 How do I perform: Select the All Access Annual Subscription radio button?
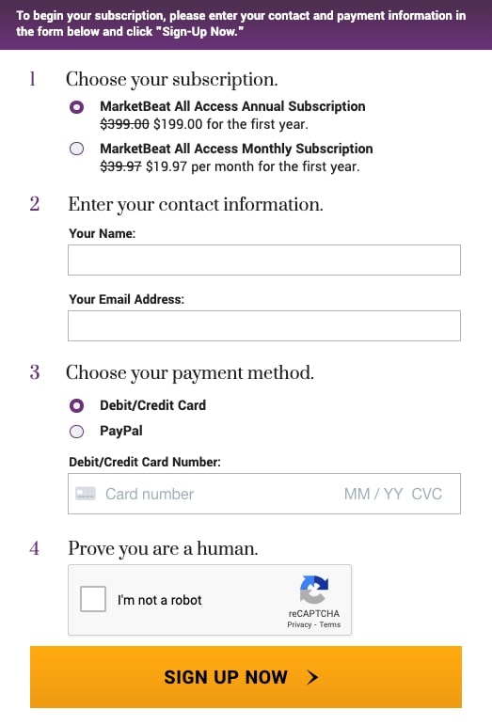[77, 107]
